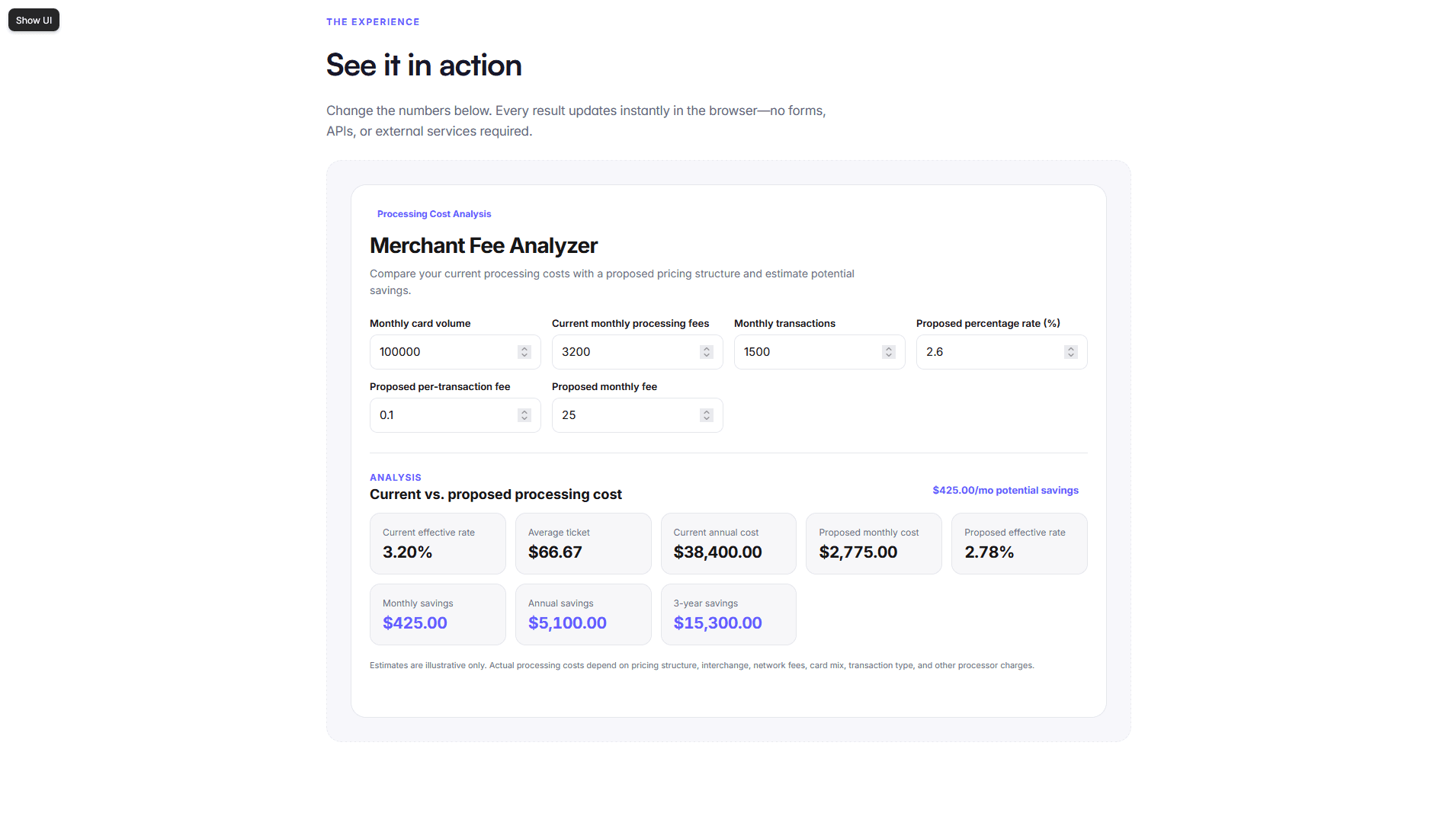Click the Current monthly processing fees label

click(x=630, y=324)
